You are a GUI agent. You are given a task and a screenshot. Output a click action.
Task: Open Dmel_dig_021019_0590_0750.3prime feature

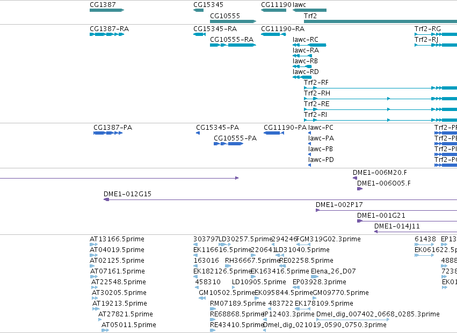(325, 325)
